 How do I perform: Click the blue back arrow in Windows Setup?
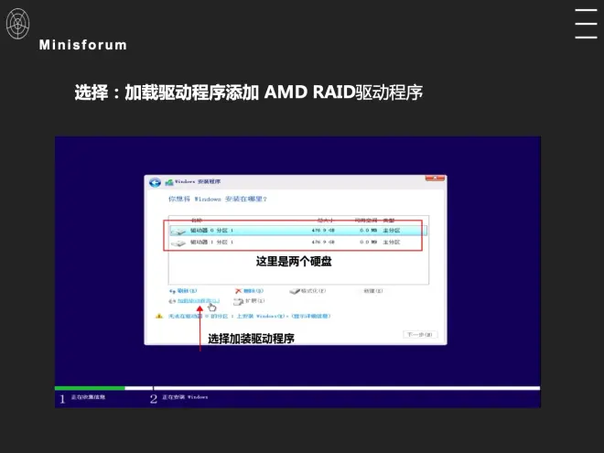click(155, 182)
